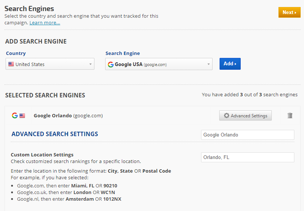Click the Google logo in the Search Engine selector
304x211 pixels.
click(x=110, y=64)
